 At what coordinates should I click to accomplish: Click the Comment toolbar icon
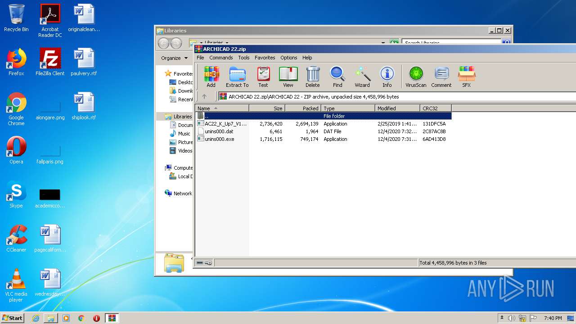(441, 76)
